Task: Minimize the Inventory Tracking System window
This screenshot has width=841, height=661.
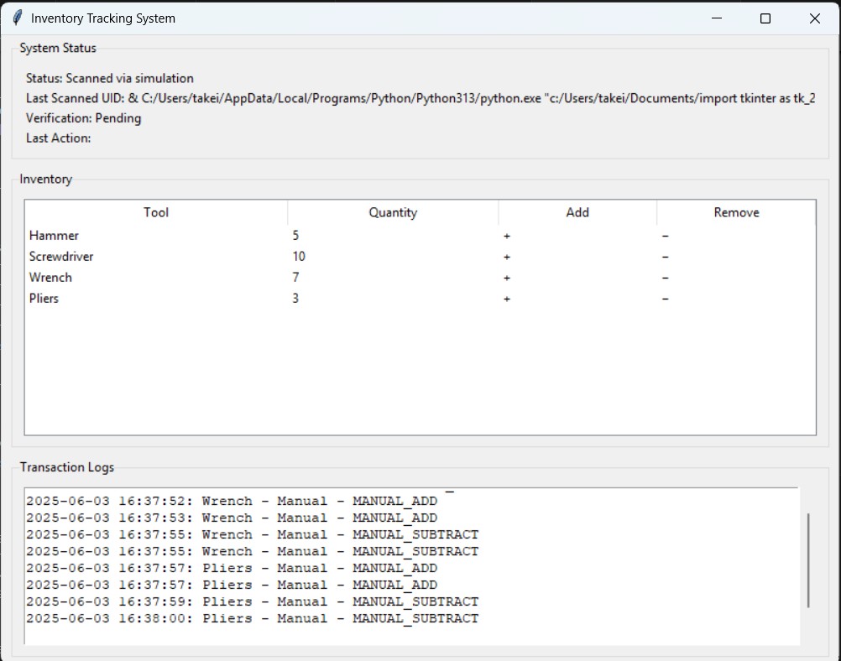Action: 717,18
